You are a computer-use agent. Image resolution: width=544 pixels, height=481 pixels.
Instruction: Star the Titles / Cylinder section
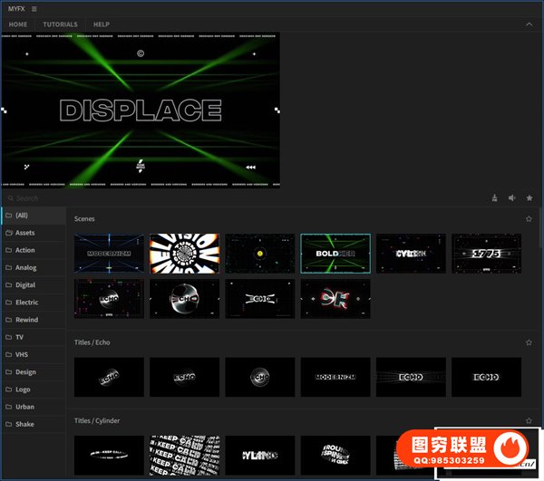tap(529, 421)
